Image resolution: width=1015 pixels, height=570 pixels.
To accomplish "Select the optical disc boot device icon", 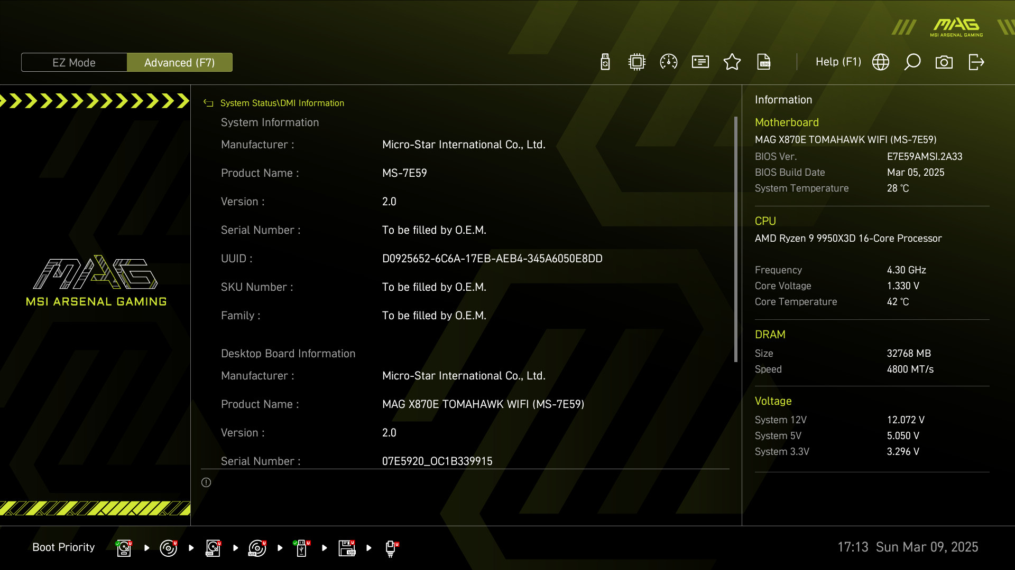I will pos(169,548).
